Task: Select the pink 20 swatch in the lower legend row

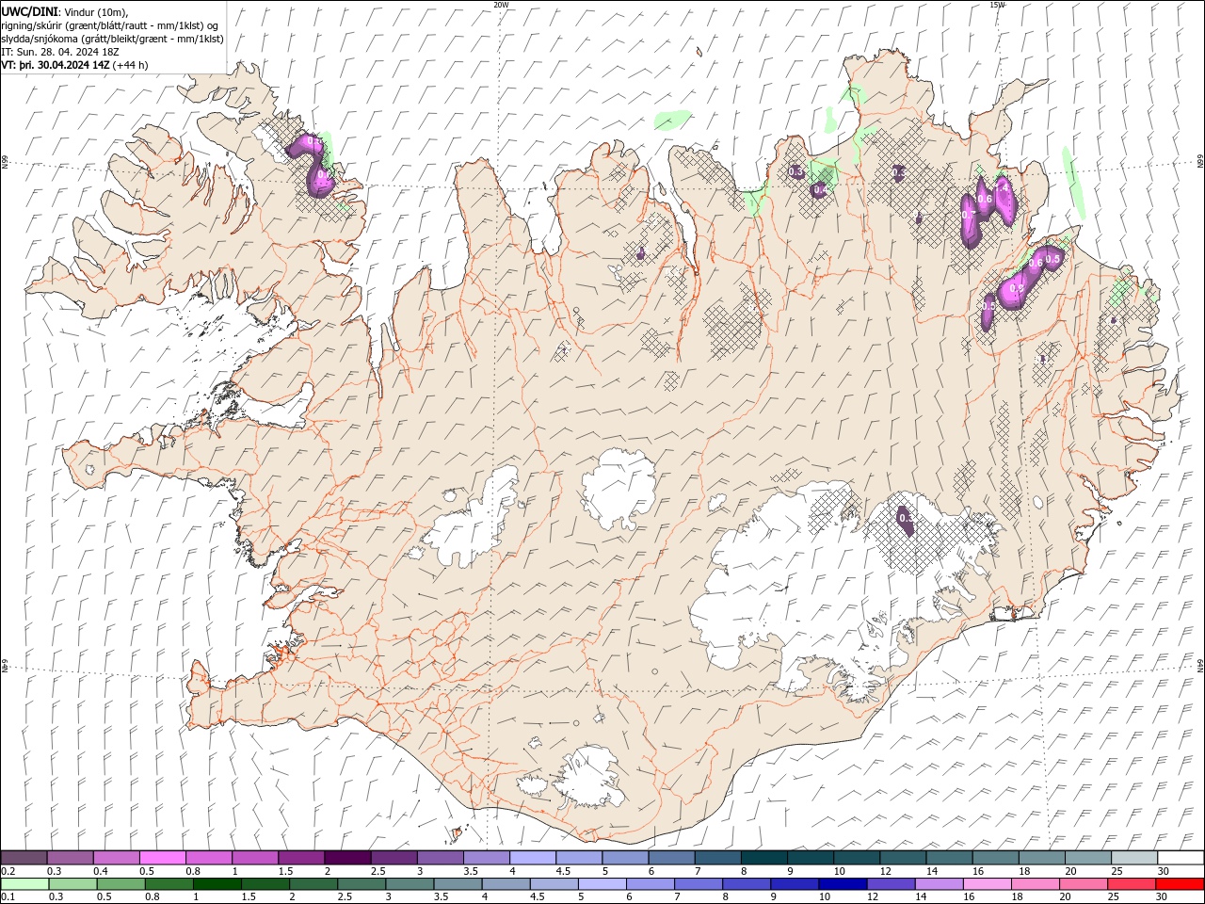Action: [1084, 884]
